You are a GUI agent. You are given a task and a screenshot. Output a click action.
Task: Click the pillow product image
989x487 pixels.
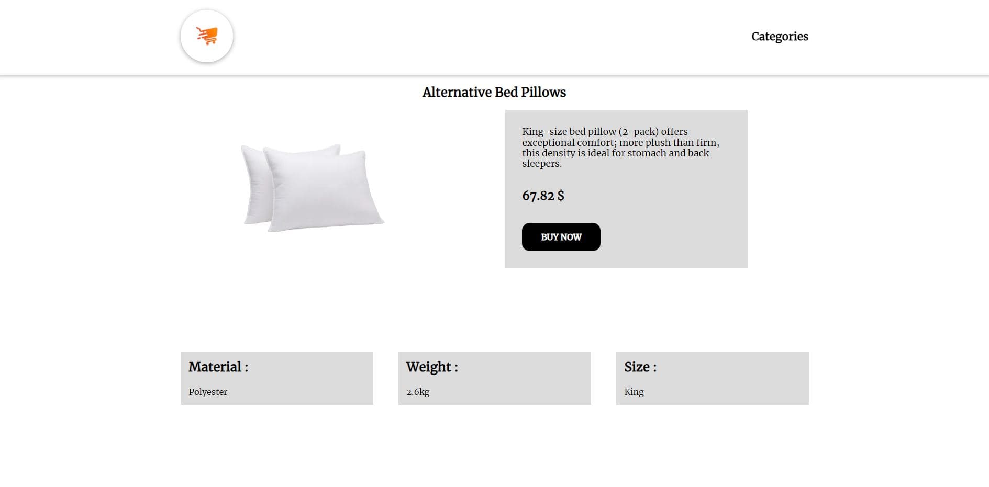pyautogui.click(x=314, y=188)
